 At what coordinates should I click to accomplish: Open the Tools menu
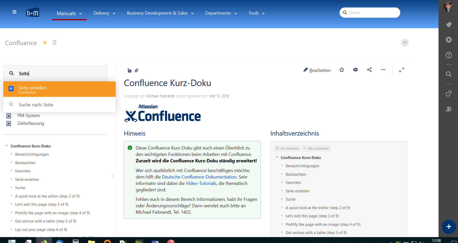(256, 13)
